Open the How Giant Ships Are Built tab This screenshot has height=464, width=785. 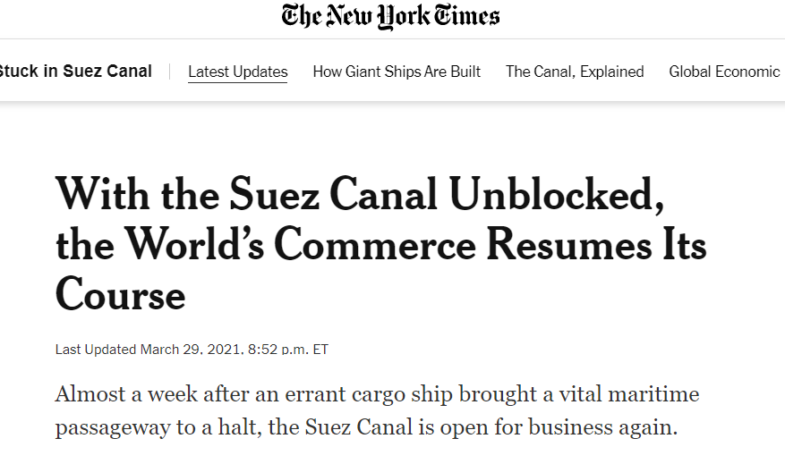[397, 72]
